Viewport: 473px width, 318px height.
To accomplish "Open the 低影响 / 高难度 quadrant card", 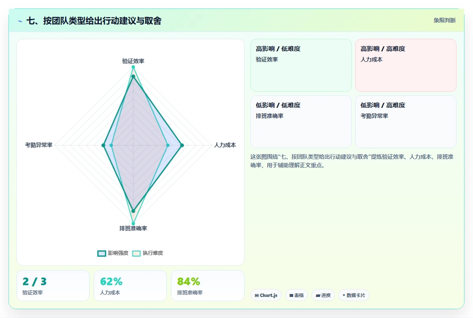I will [406, 122].
